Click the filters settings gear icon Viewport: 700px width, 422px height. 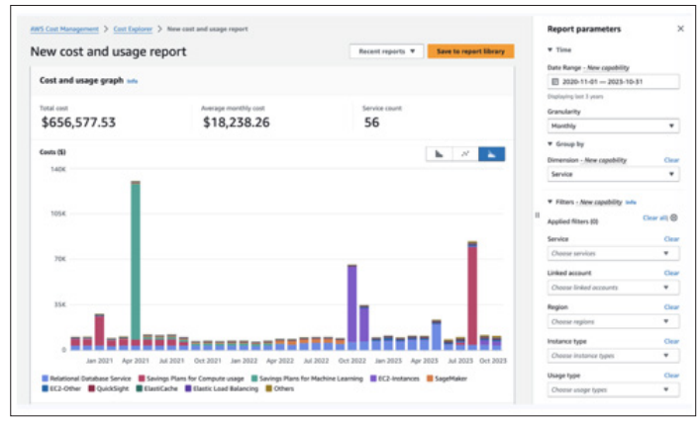pos(674,217)
